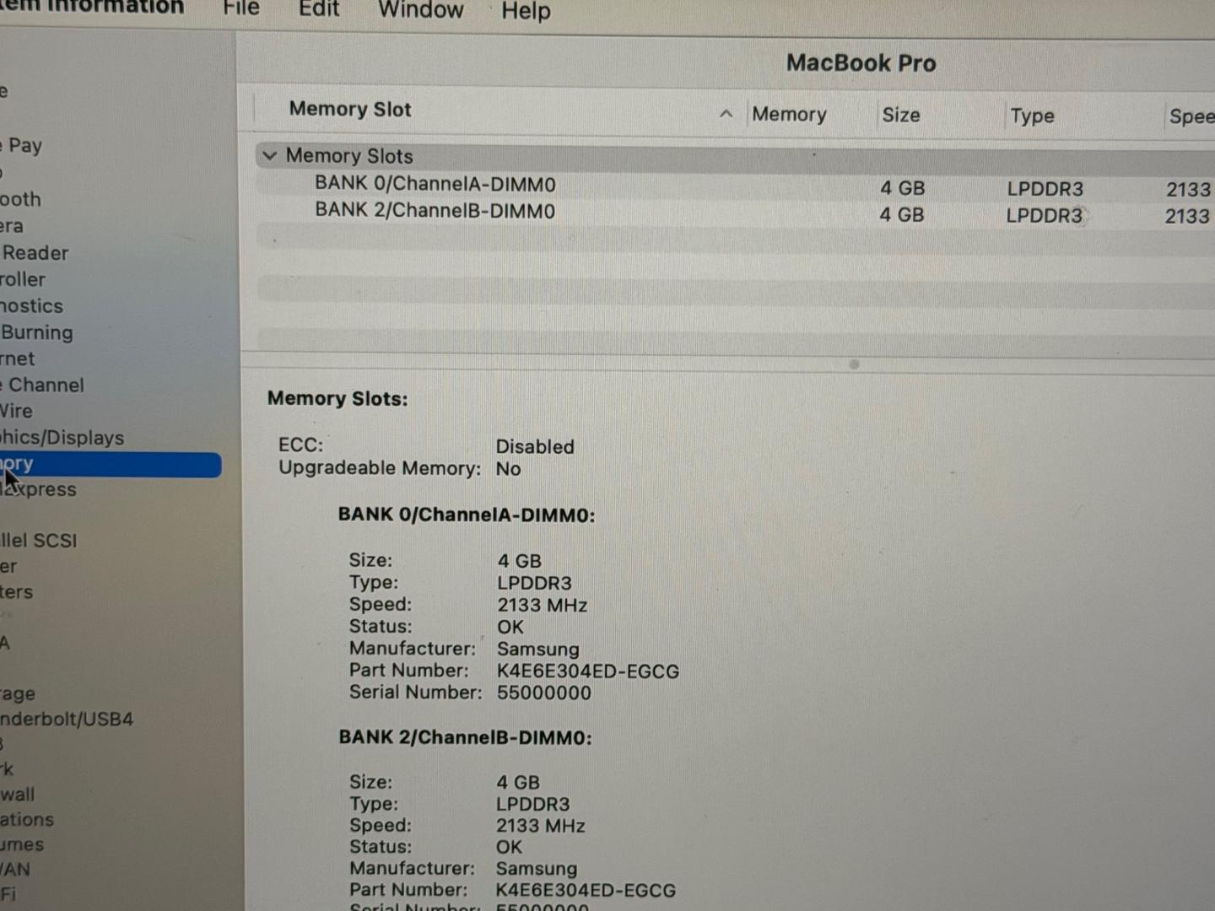Sort by the Memory Slot column header
Image resolution: width=1215 pixels, height=911 pixels.
(x=350, y=109)
